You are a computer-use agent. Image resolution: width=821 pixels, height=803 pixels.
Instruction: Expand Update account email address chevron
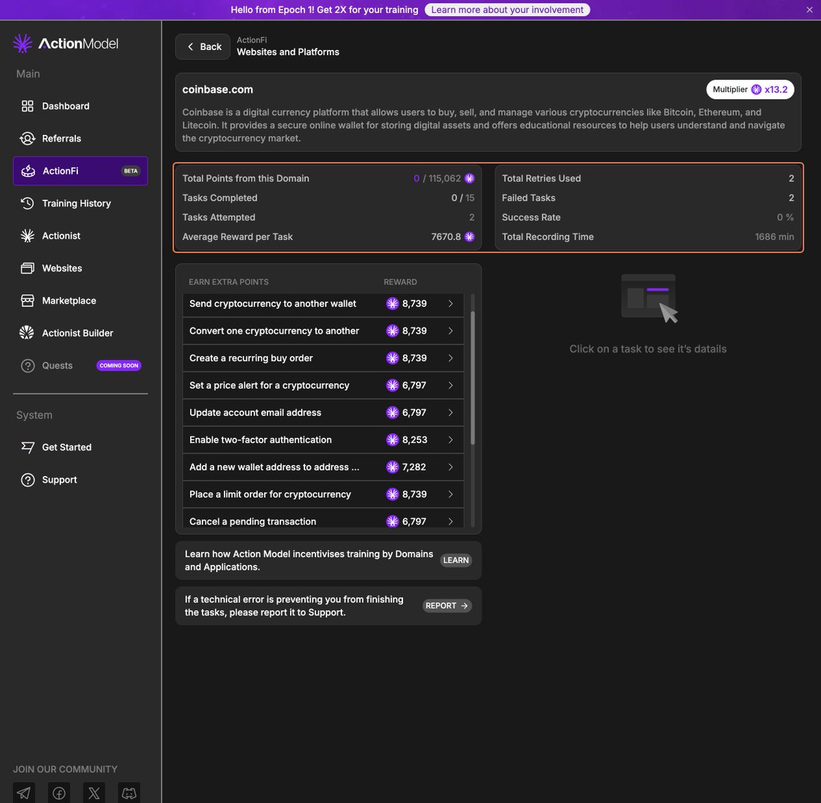(450, 412)
